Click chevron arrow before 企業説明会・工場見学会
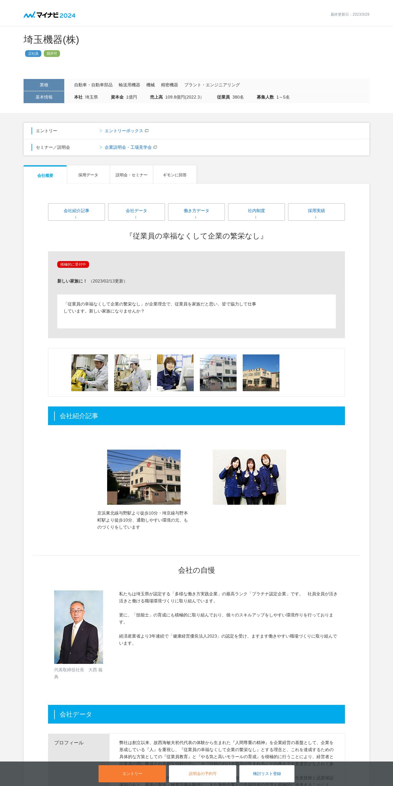Screen dimensions: 393x786 coord(101,147)
